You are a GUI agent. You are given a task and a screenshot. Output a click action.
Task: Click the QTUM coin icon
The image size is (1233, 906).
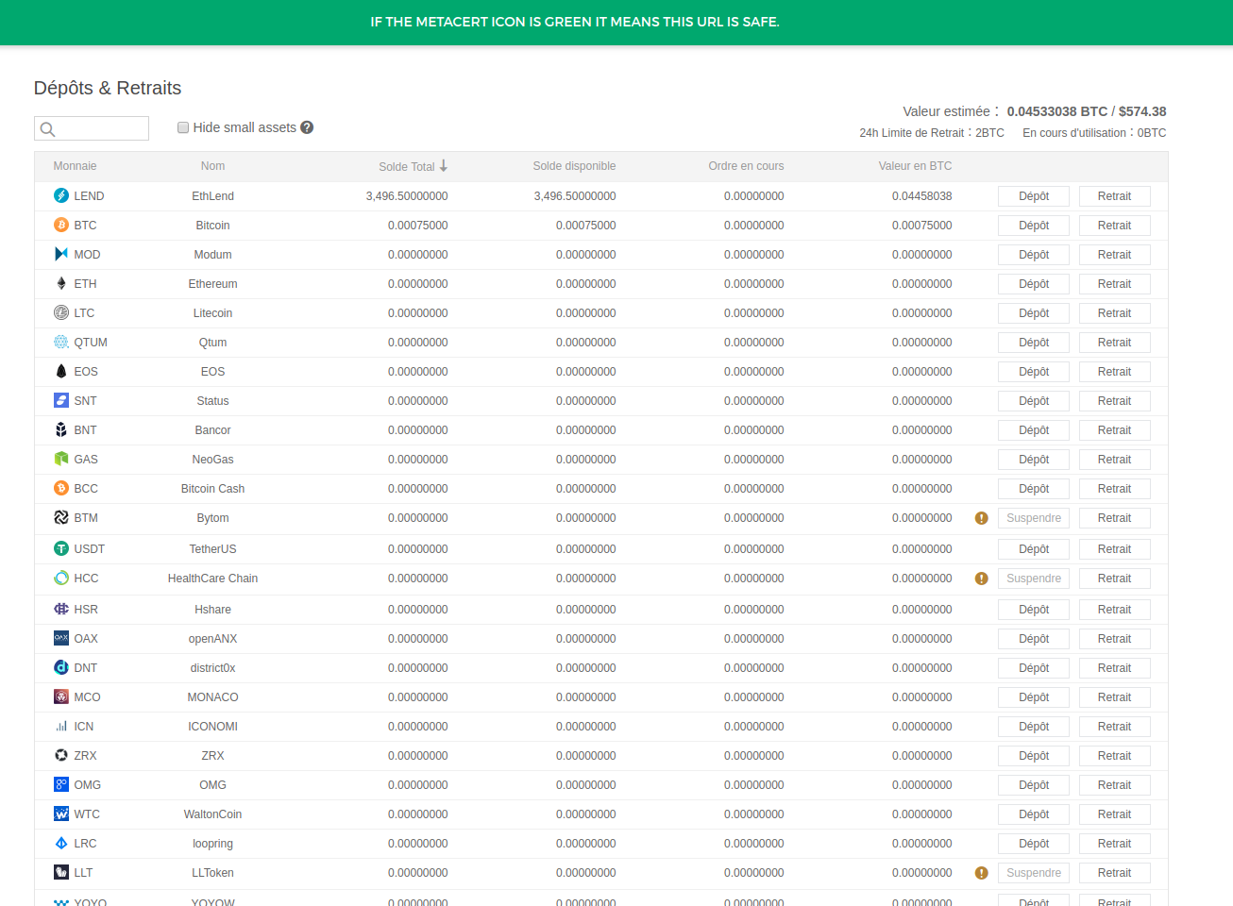tap(61, 342)
